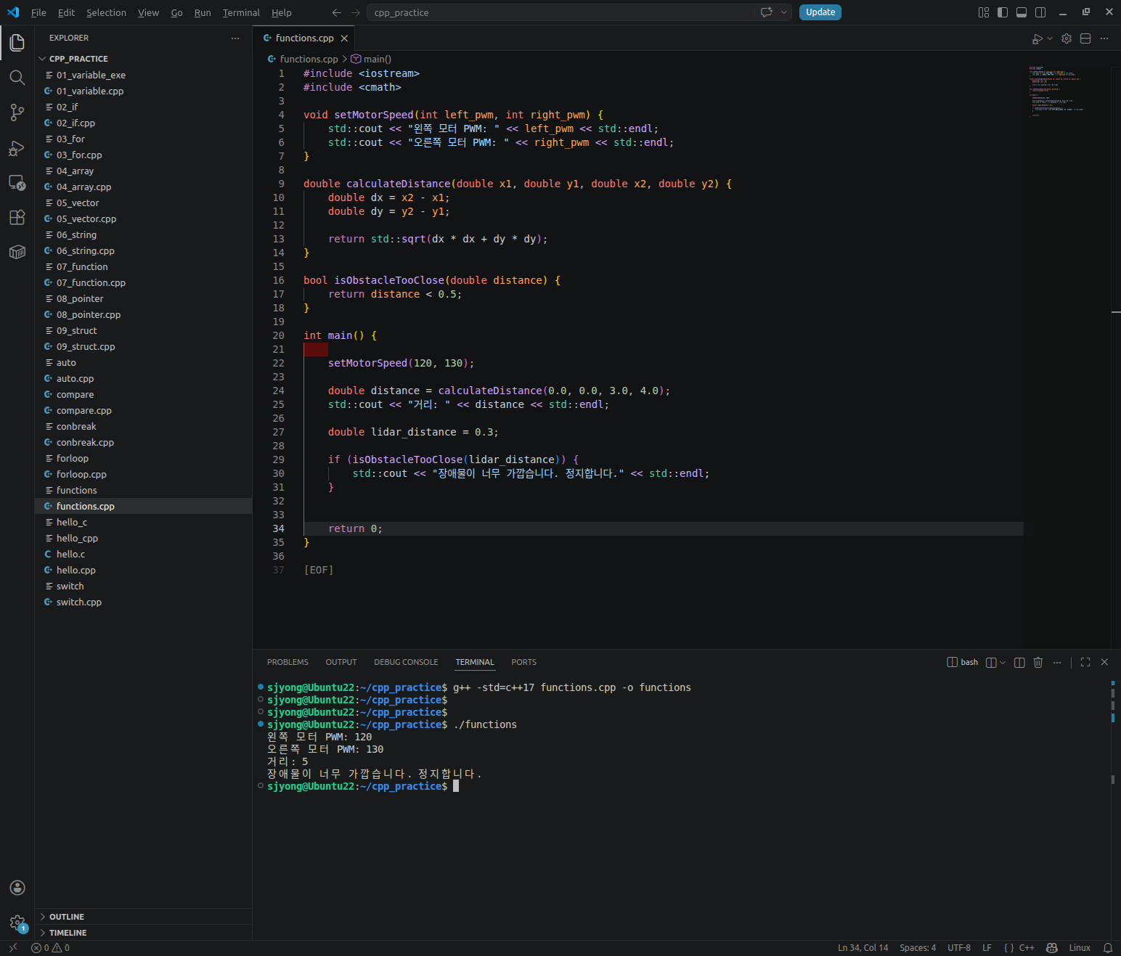Change file encoding UTF-8
The image size is (1121, 956).
[x=959, y=948]
